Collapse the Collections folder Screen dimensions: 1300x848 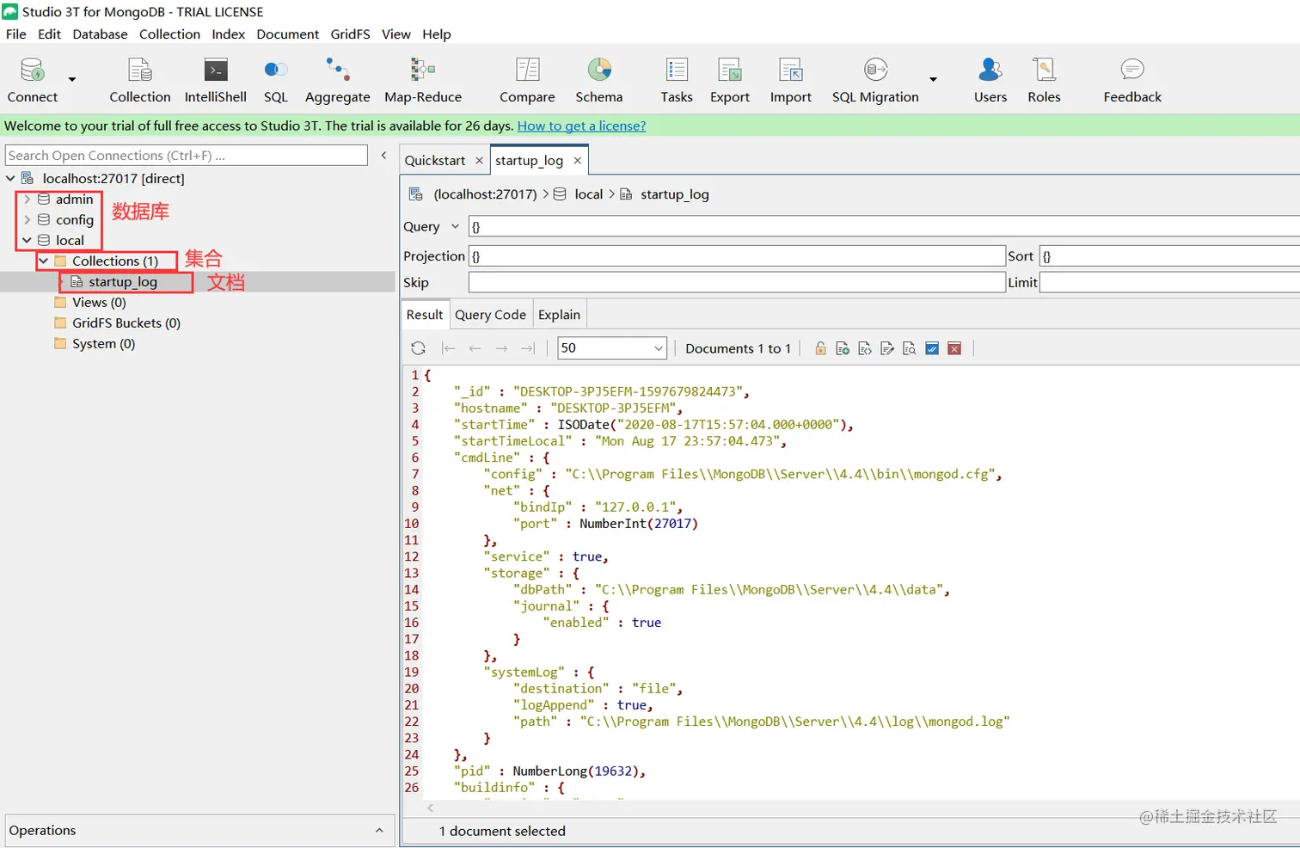(43, 261)
